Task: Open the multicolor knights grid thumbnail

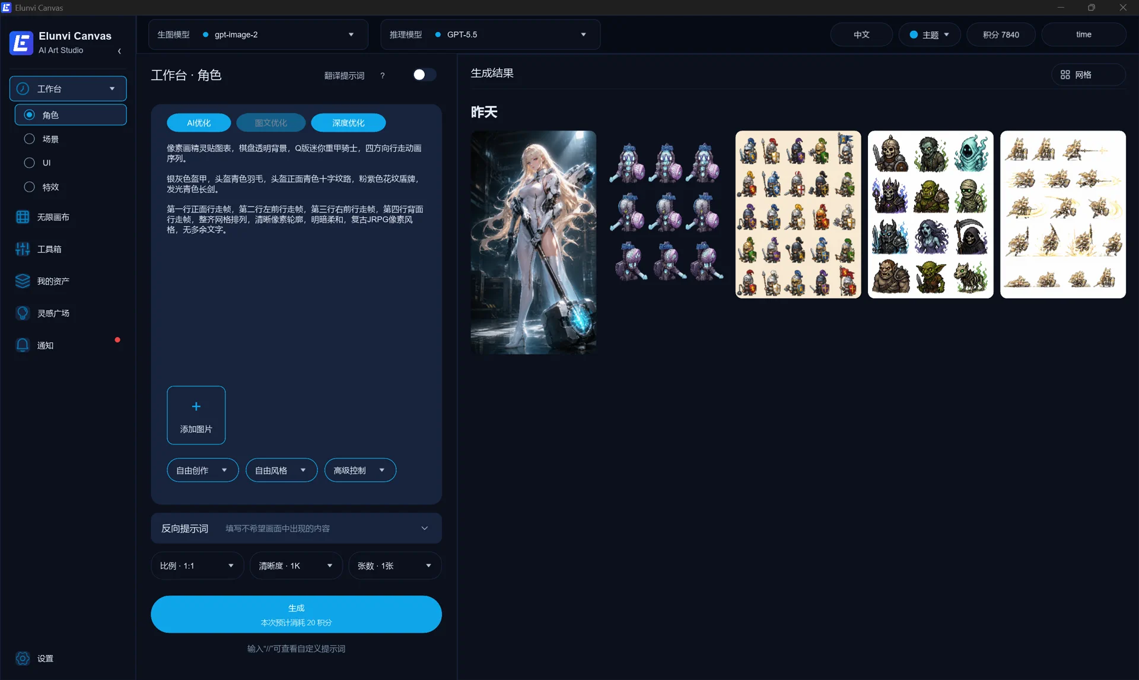Action: point(798,214)
